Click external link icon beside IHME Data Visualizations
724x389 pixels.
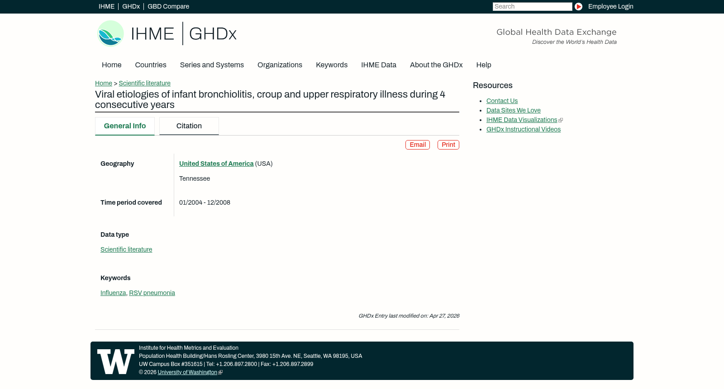click(x=561, y=120)
